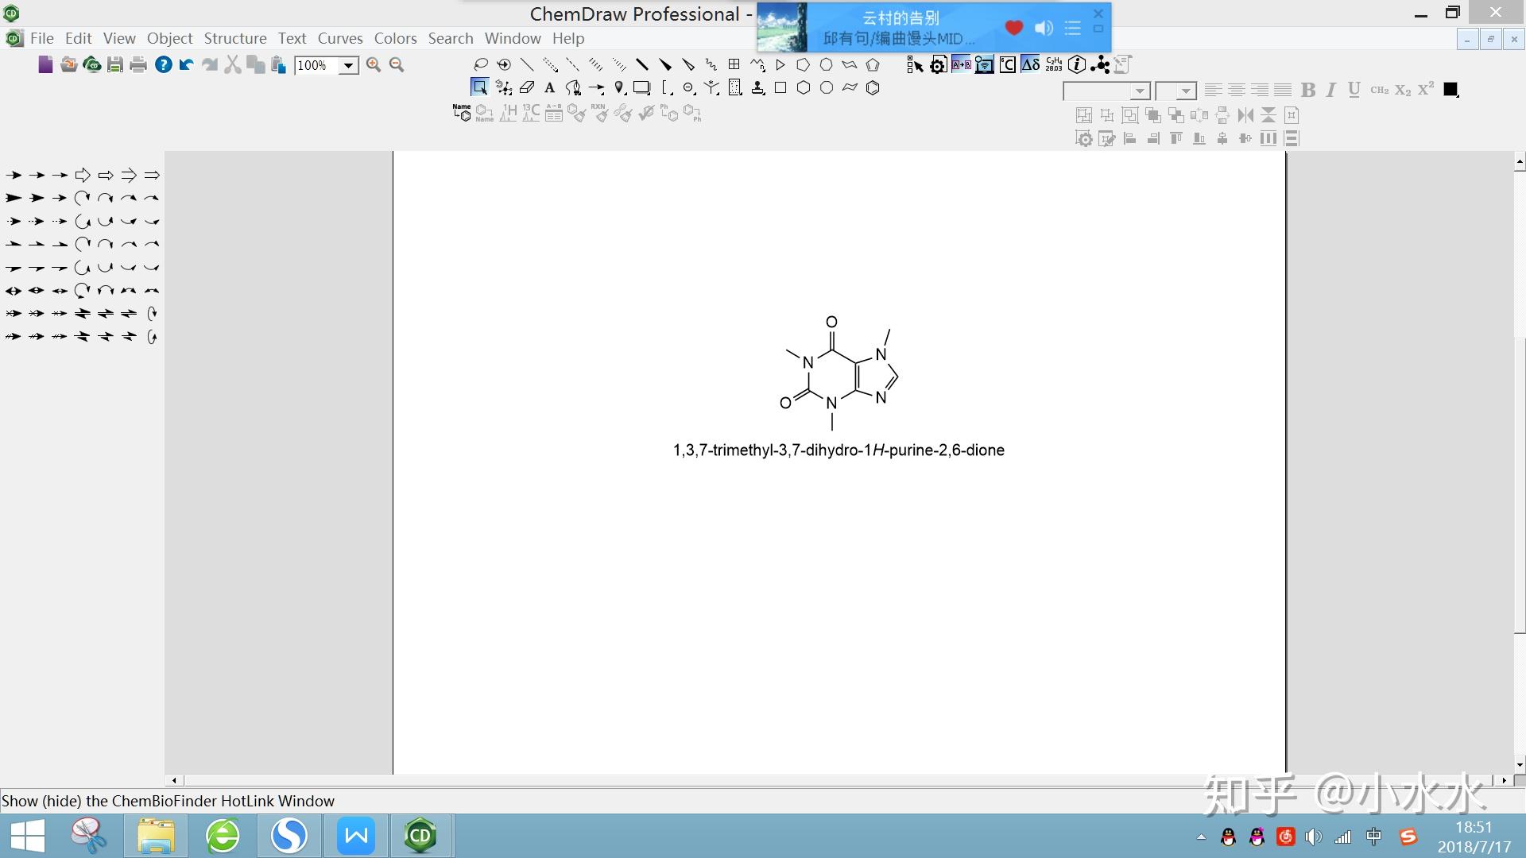The image size is (1526, 858).
Task: Open the Structure menu
Action: 235,38
